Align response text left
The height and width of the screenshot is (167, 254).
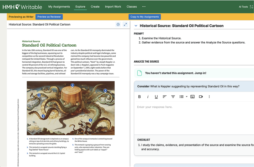(165, 97)
